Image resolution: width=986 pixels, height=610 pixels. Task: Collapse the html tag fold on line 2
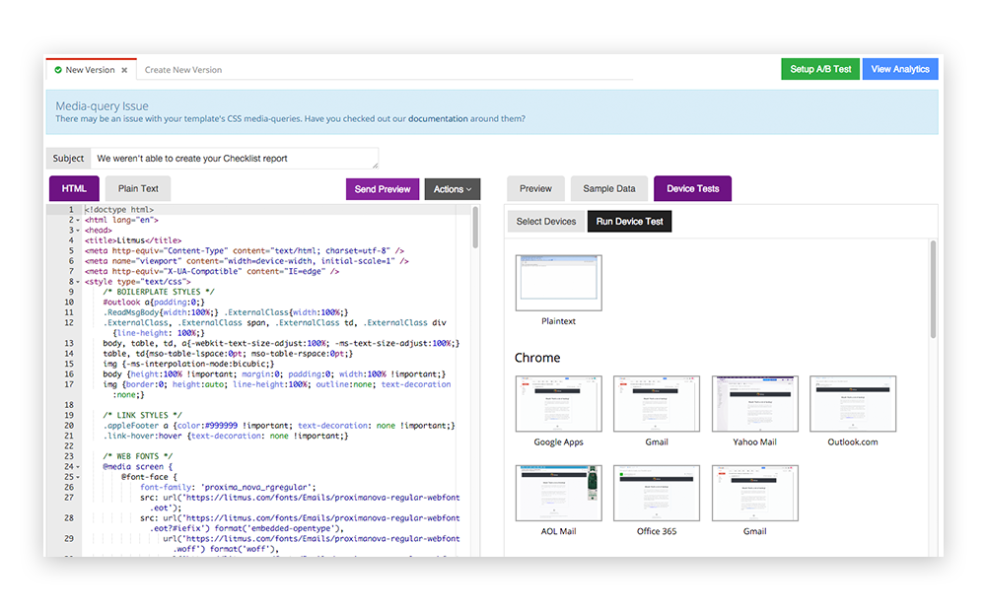(78, 221)
